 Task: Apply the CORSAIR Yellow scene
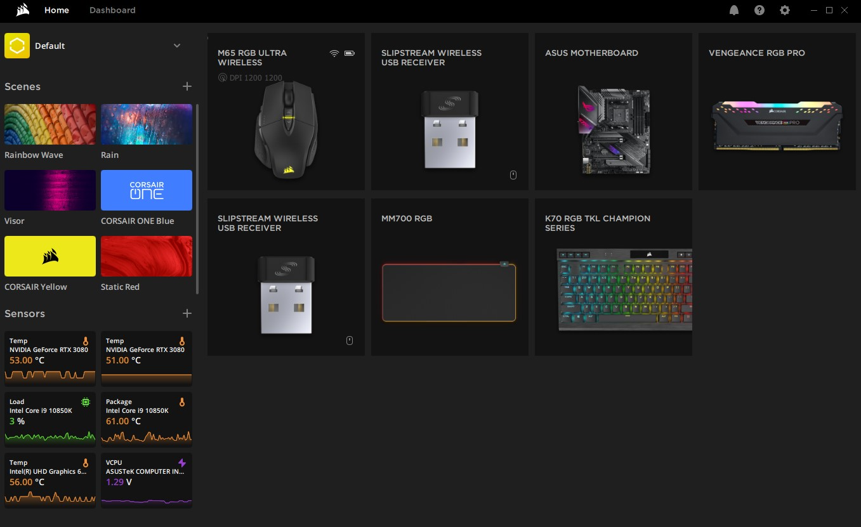pos(50,256)
